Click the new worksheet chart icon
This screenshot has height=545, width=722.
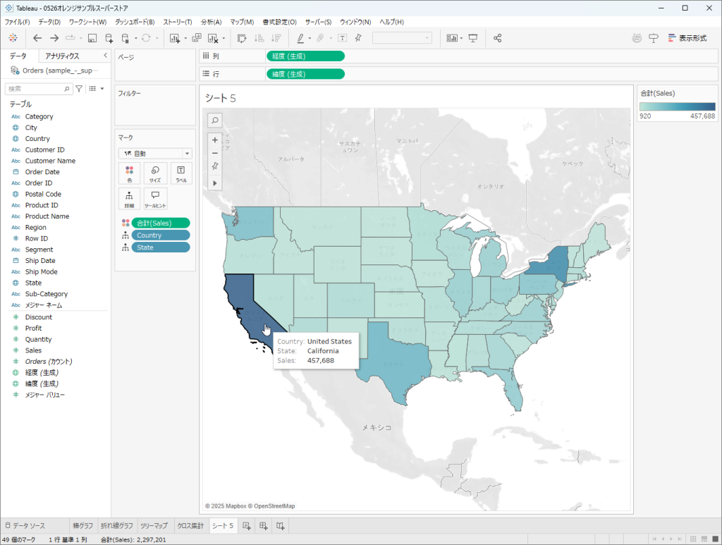175,38
